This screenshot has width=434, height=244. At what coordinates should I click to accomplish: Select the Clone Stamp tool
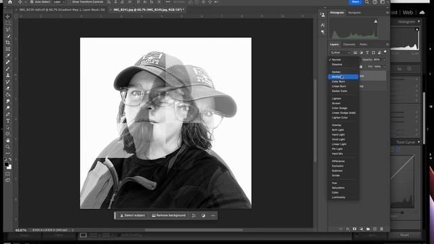7,75
